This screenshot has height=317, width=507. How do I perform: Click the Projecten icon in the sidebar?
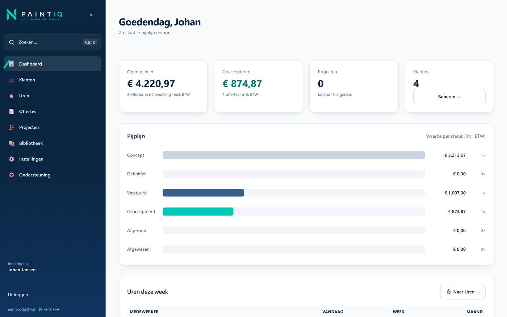point(12,128)
